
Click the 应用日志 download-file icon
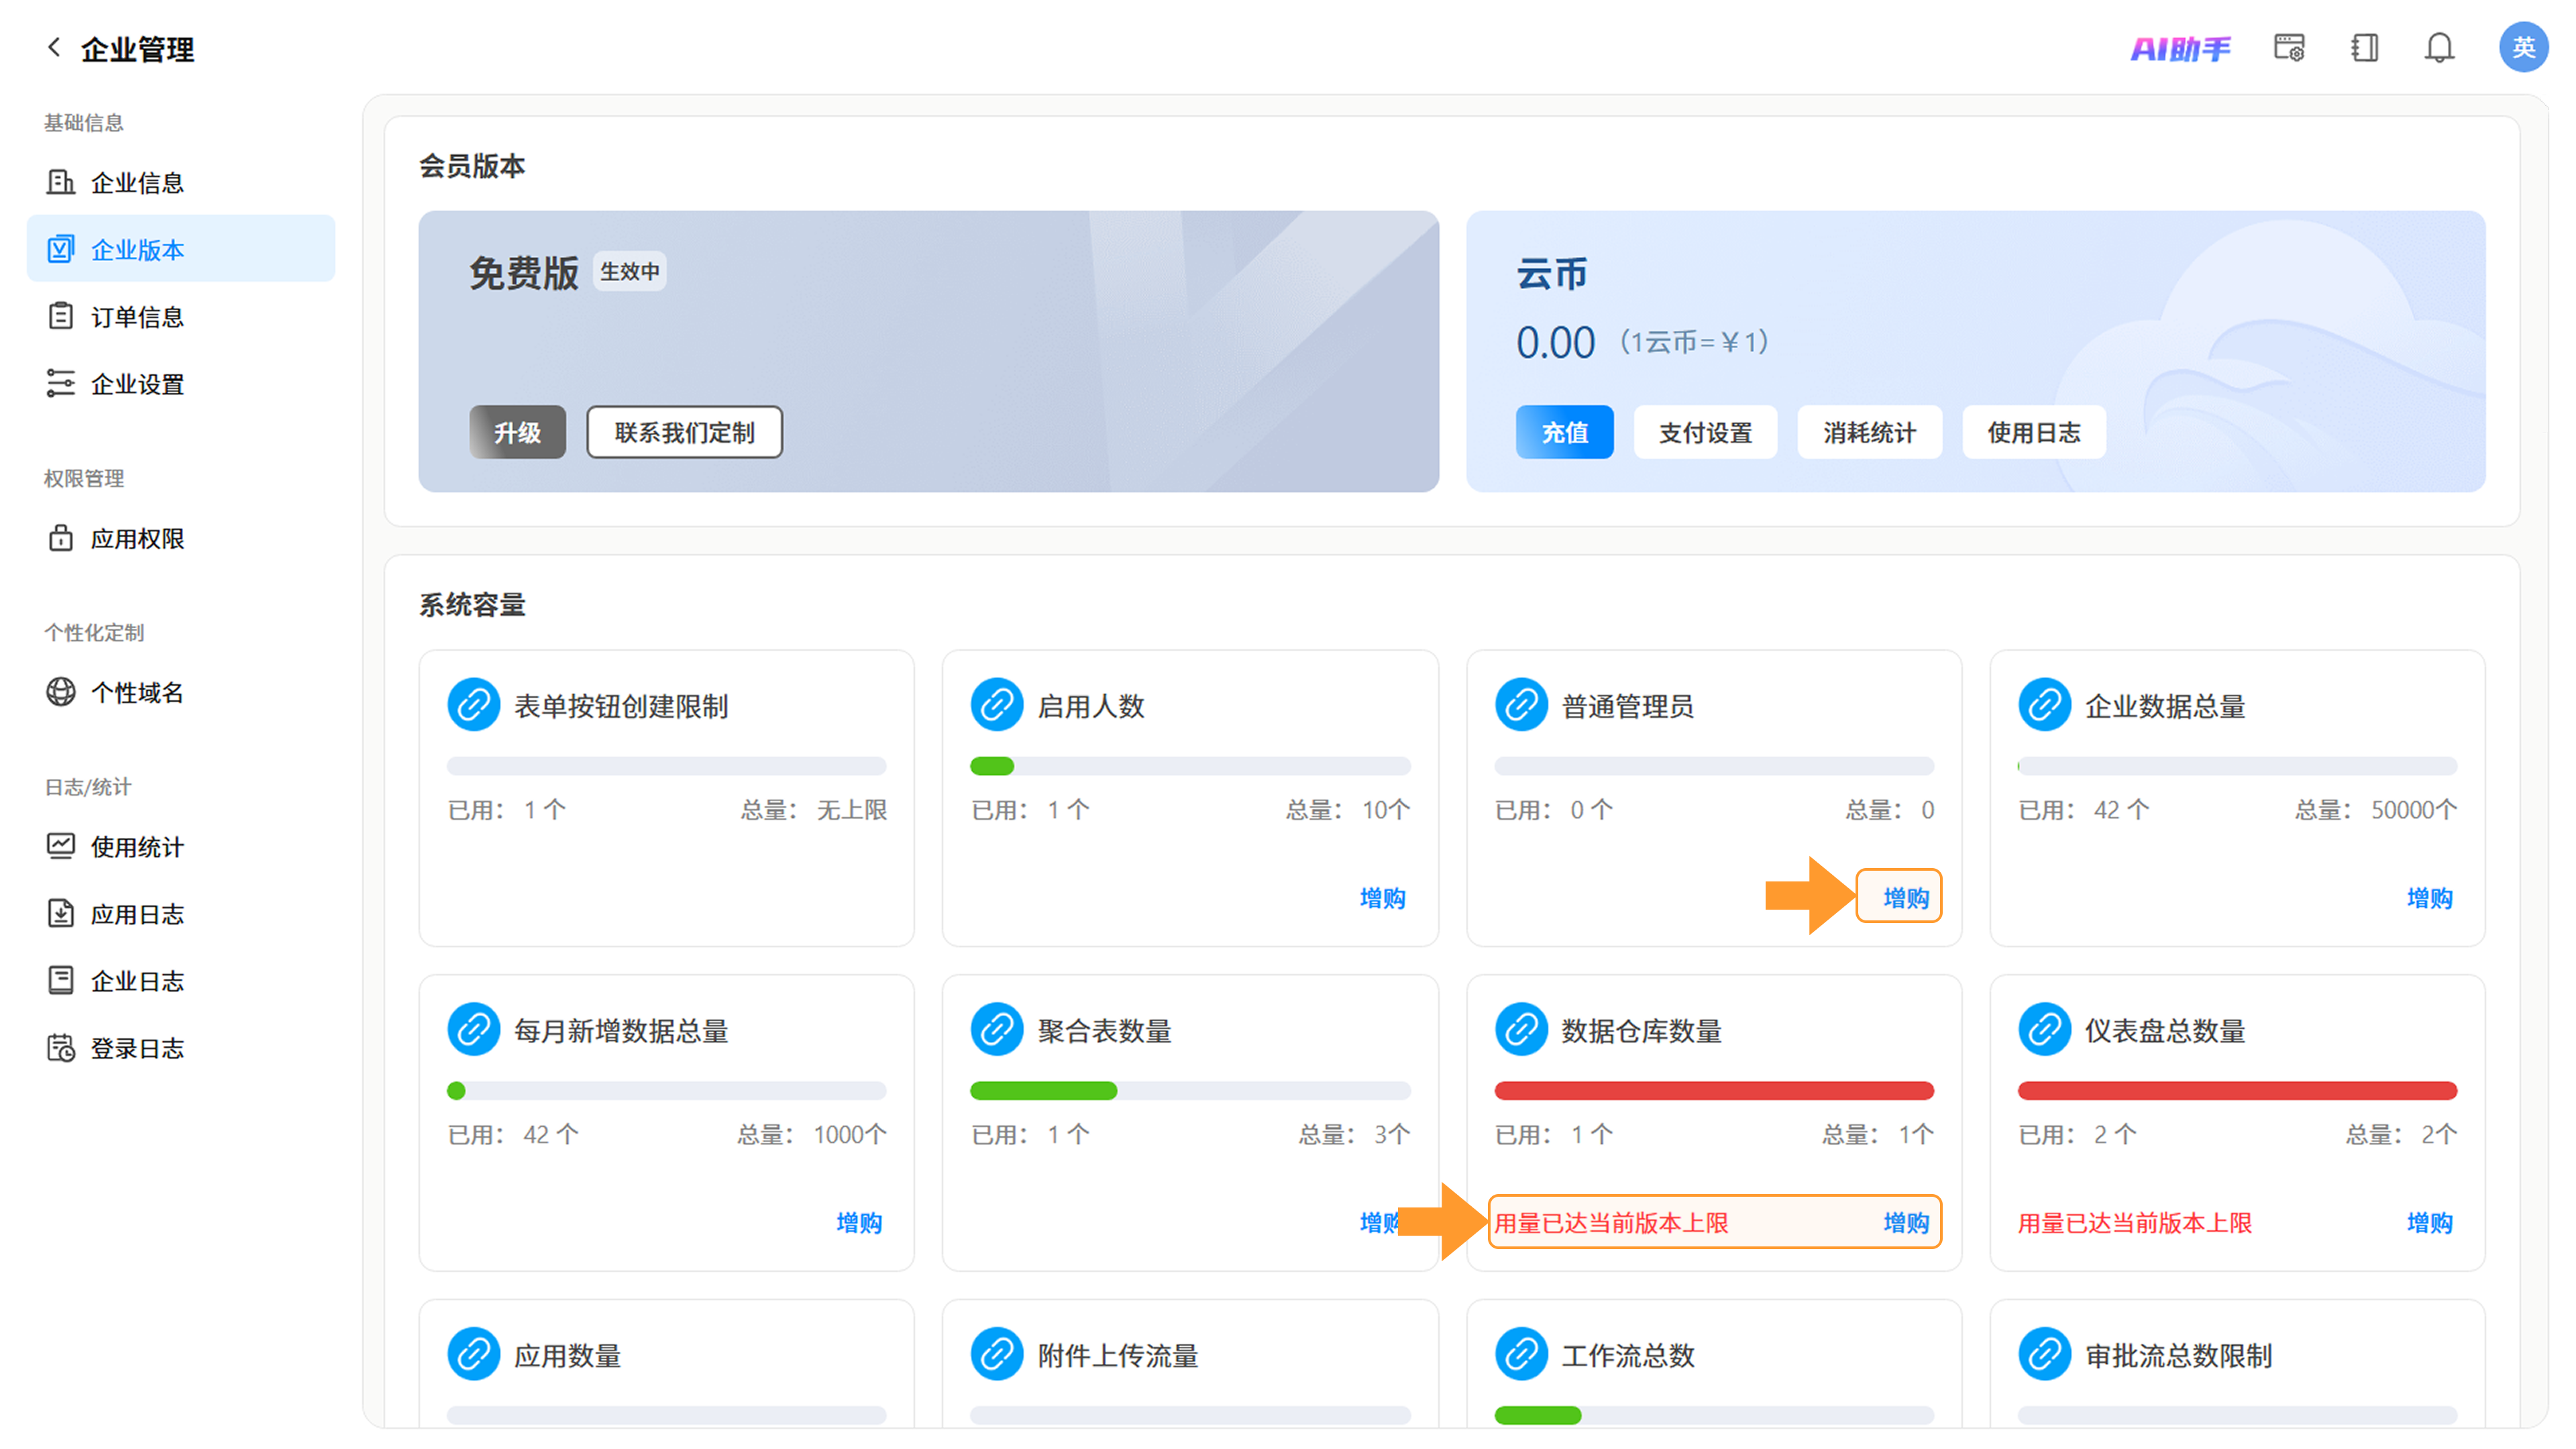tap(61, 913)
